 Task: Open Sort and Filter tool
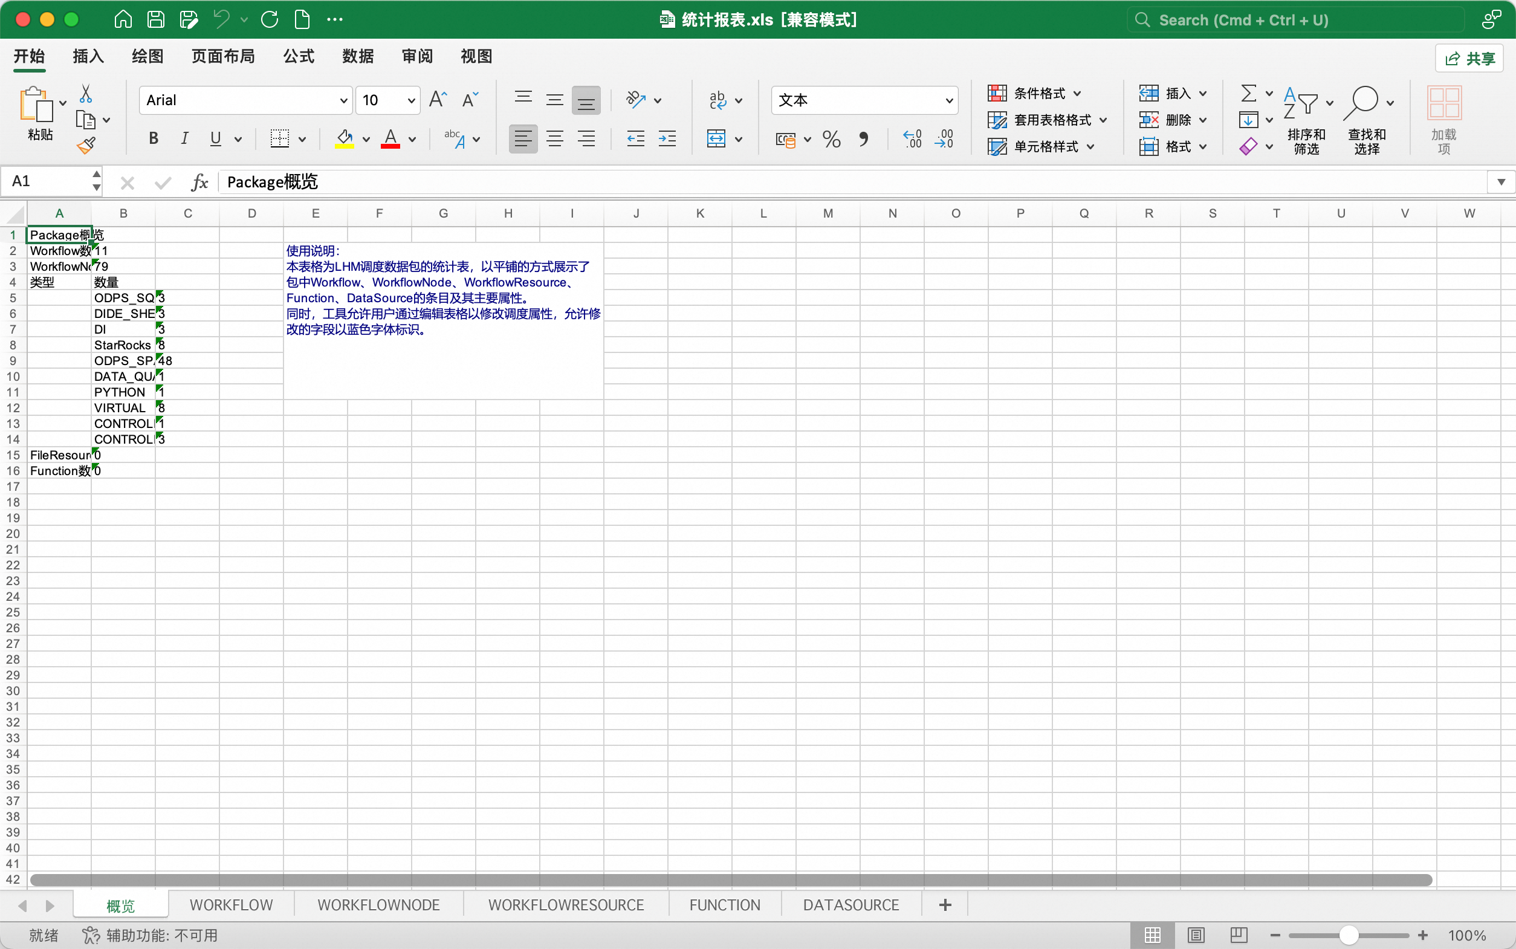pos(1306,120)
